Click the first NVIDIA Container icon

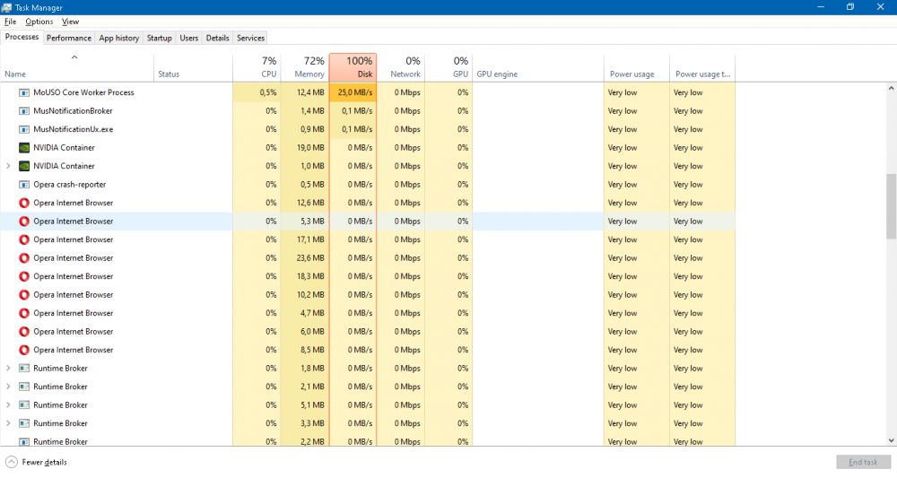click(24, 148)
